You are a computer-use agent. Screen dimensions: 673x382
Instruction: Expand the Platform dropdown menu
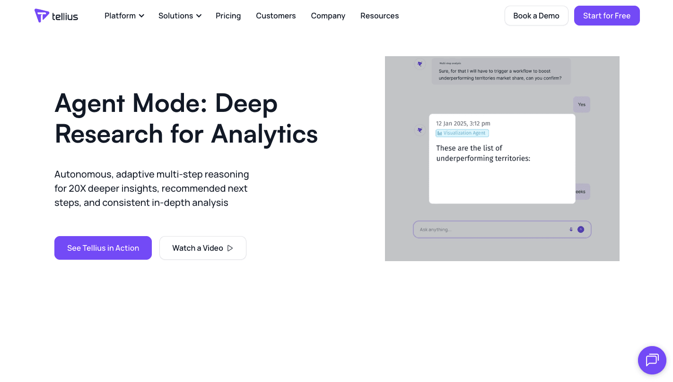tap(124, 16)
